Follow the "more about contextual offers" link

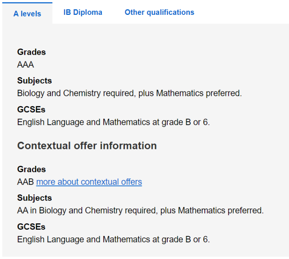click(89, 182)
